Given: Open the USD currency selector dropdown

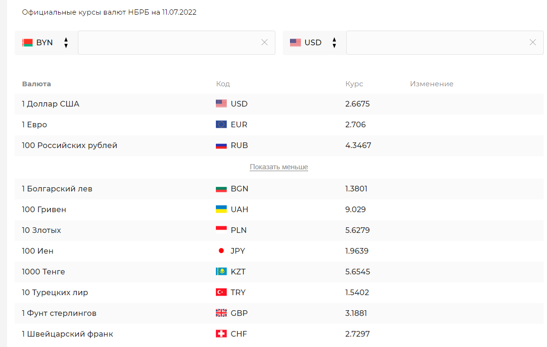Looking at the screenshot, I should (314, 43).
